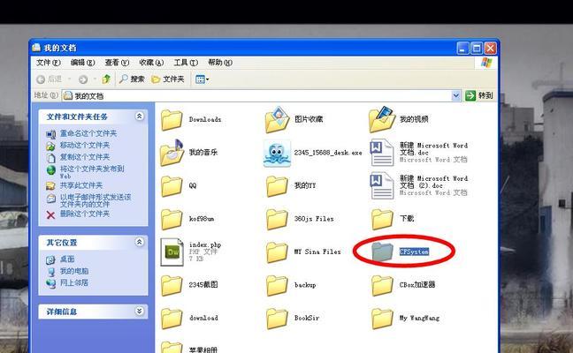Open the 2345截图 folder

(172, 285)
